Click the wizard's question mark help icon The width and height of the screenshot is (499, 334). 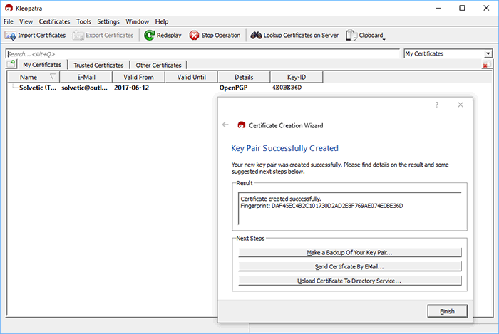(x=437, y=105)
